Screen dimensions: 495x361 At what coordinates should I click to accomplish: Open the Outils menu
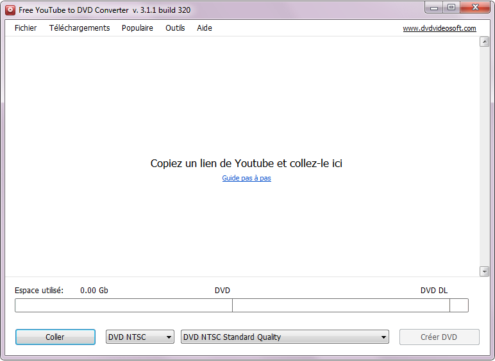(175, 28)
